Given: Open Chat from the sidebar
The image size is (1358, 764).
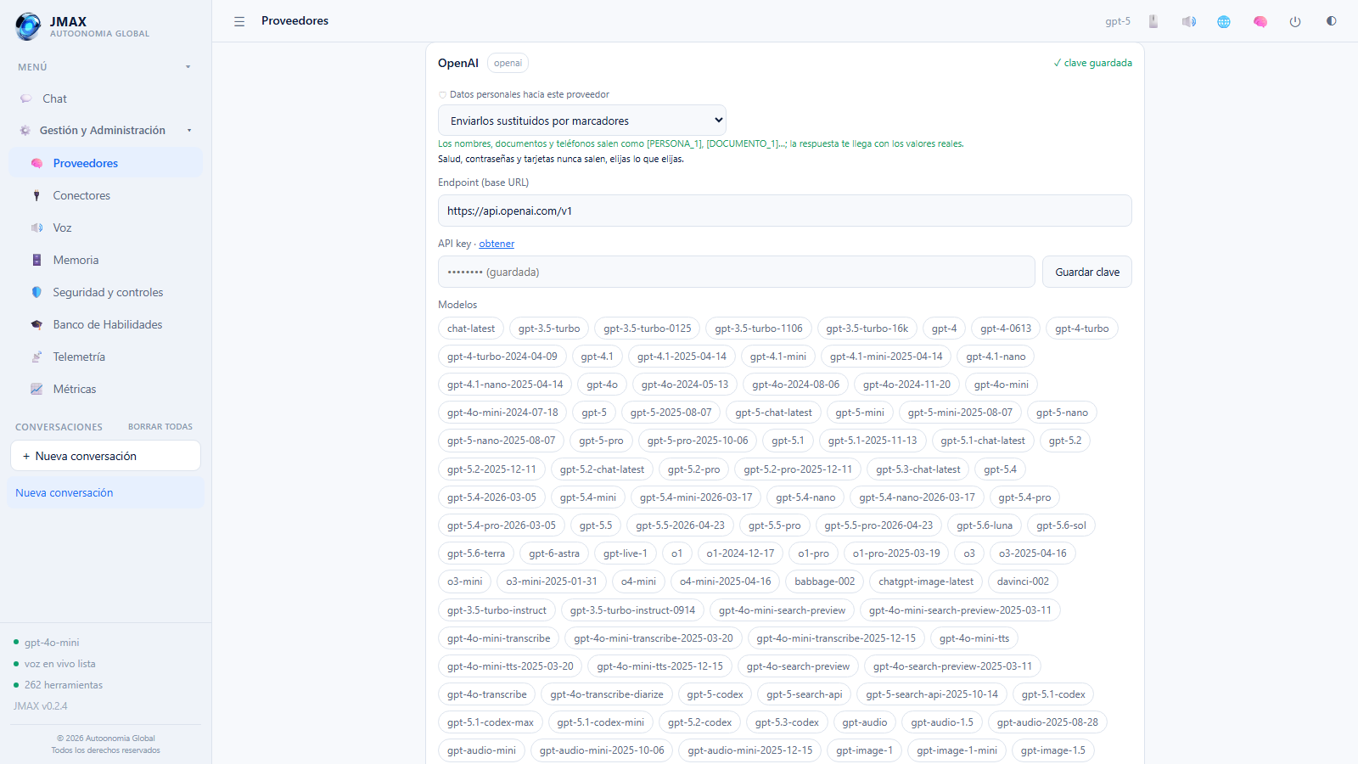Looking at the screenshot, I should click(105, 98).
